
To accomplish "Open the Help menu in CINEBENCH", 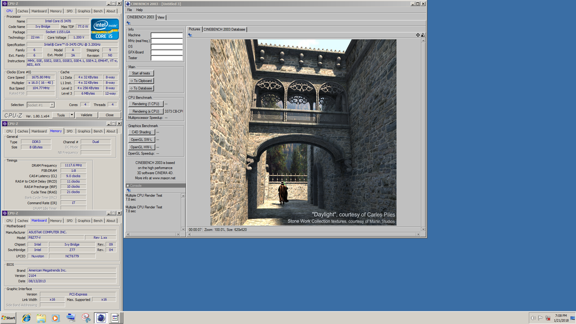I will tap(139, 10).
